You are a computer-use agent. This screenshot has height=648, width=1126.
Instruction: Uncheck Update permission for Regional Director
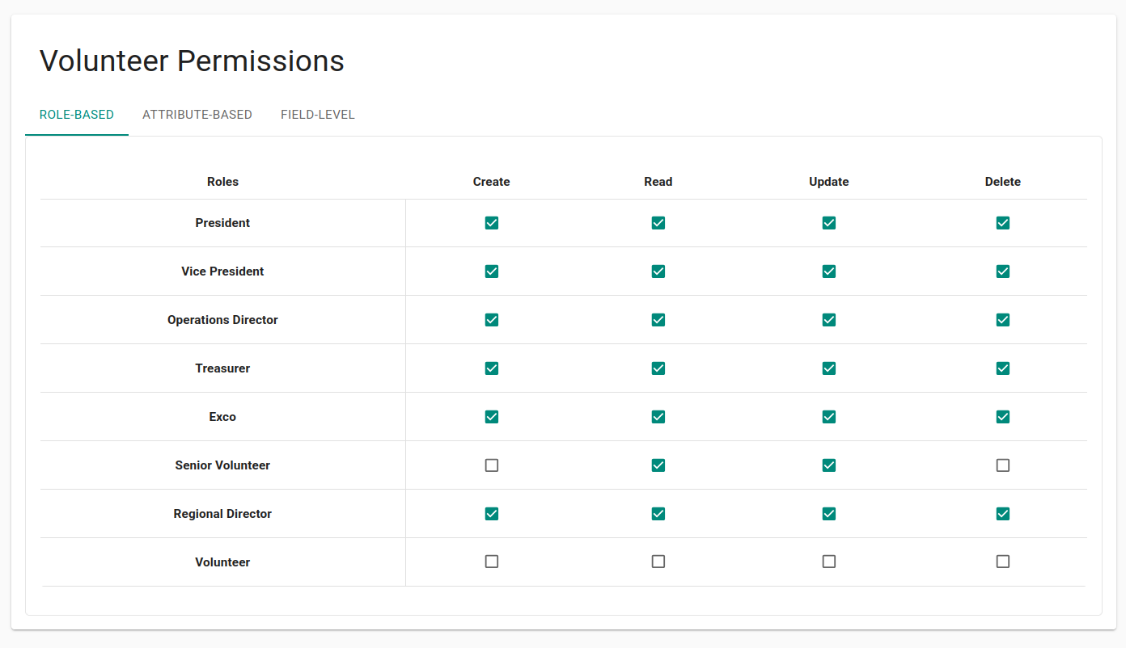829,514
